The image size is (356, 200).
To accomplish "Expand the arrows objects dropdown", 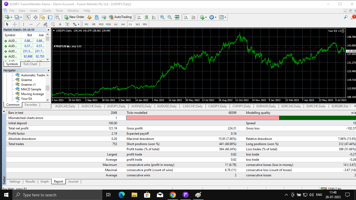I will coord(78,24).
